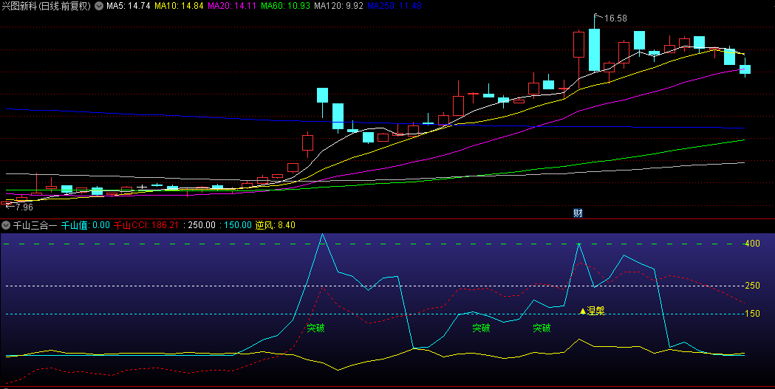This screenshot has width=775, height=389.
Task: Expand the 千山三合一 indicator dropdown
Action: click(x=6, y=225)
